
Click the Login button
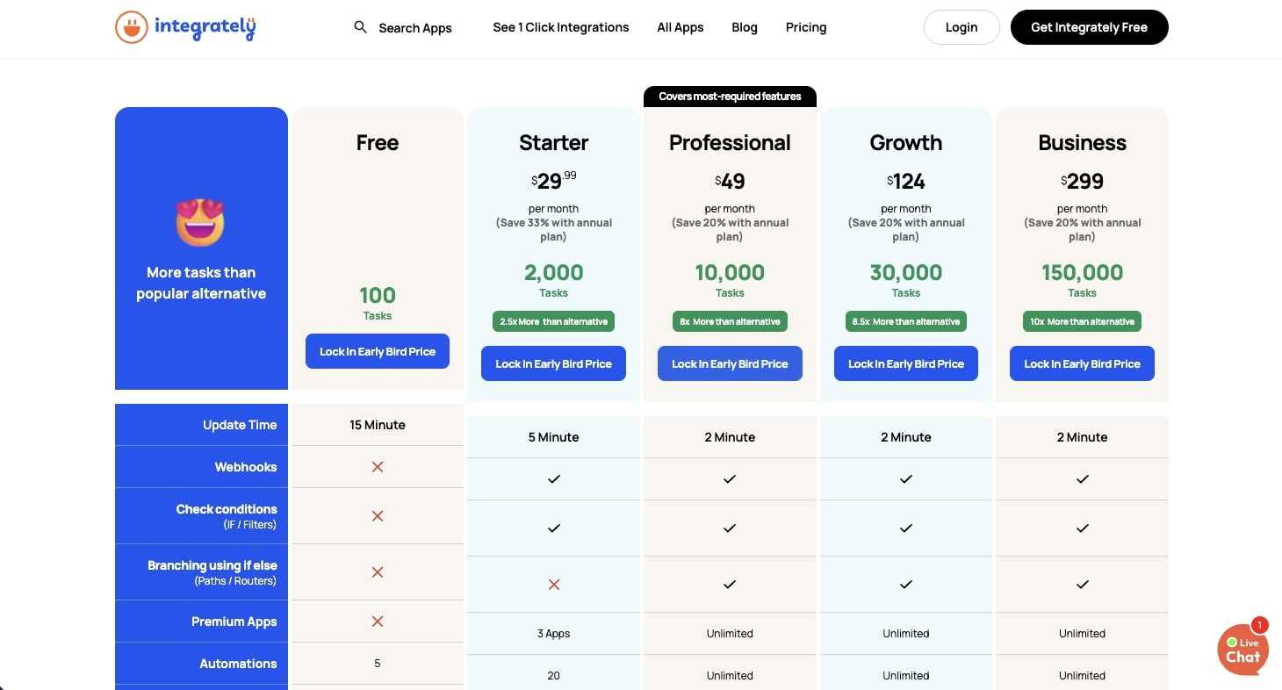[x=961, y=27]
